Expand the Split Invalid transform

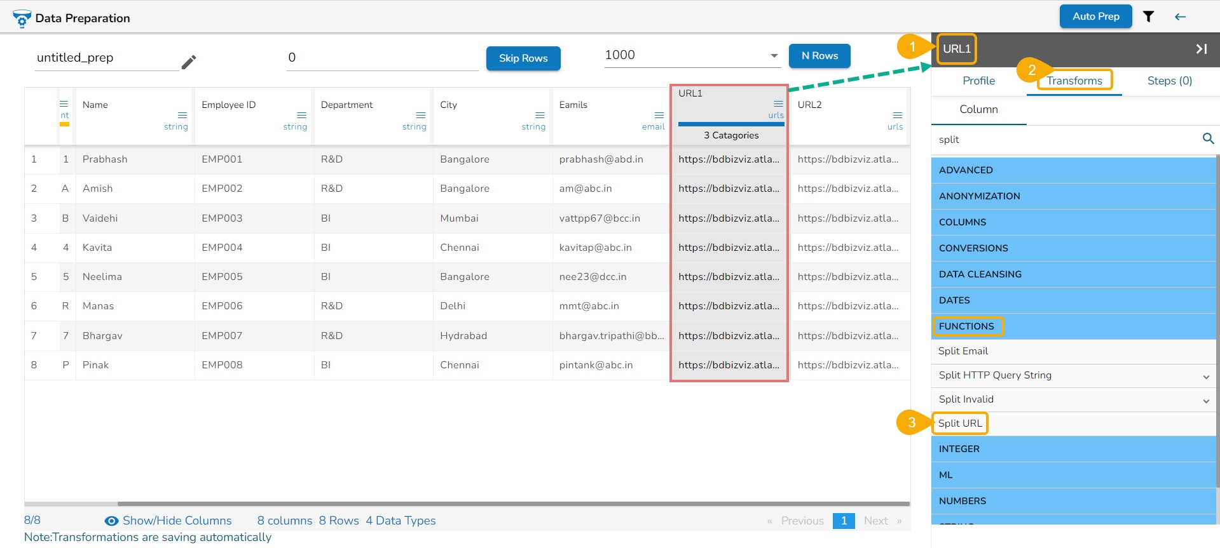[1205, 401]
